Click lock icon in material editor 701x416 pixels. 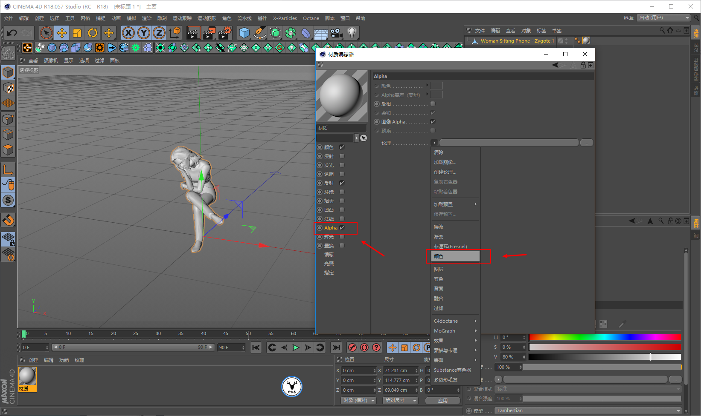[x=583, y=65]
